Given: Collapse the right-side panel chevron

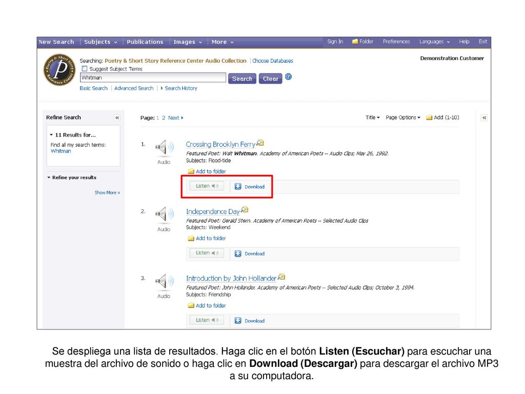Looking at the screenshot, I should click(484, 117).
